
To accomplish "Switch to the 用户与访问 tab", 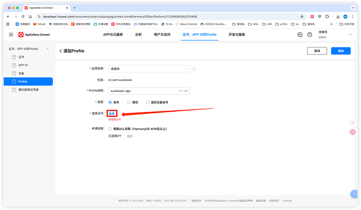I will click(162, 34).
